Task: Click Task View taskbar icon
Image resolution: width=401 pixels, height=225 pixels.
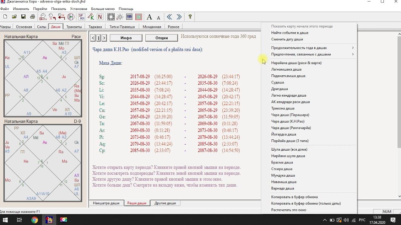Action: coord(19,220)
